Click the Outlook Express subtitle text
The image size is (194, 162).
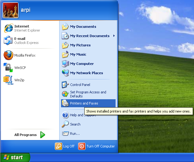26,43
